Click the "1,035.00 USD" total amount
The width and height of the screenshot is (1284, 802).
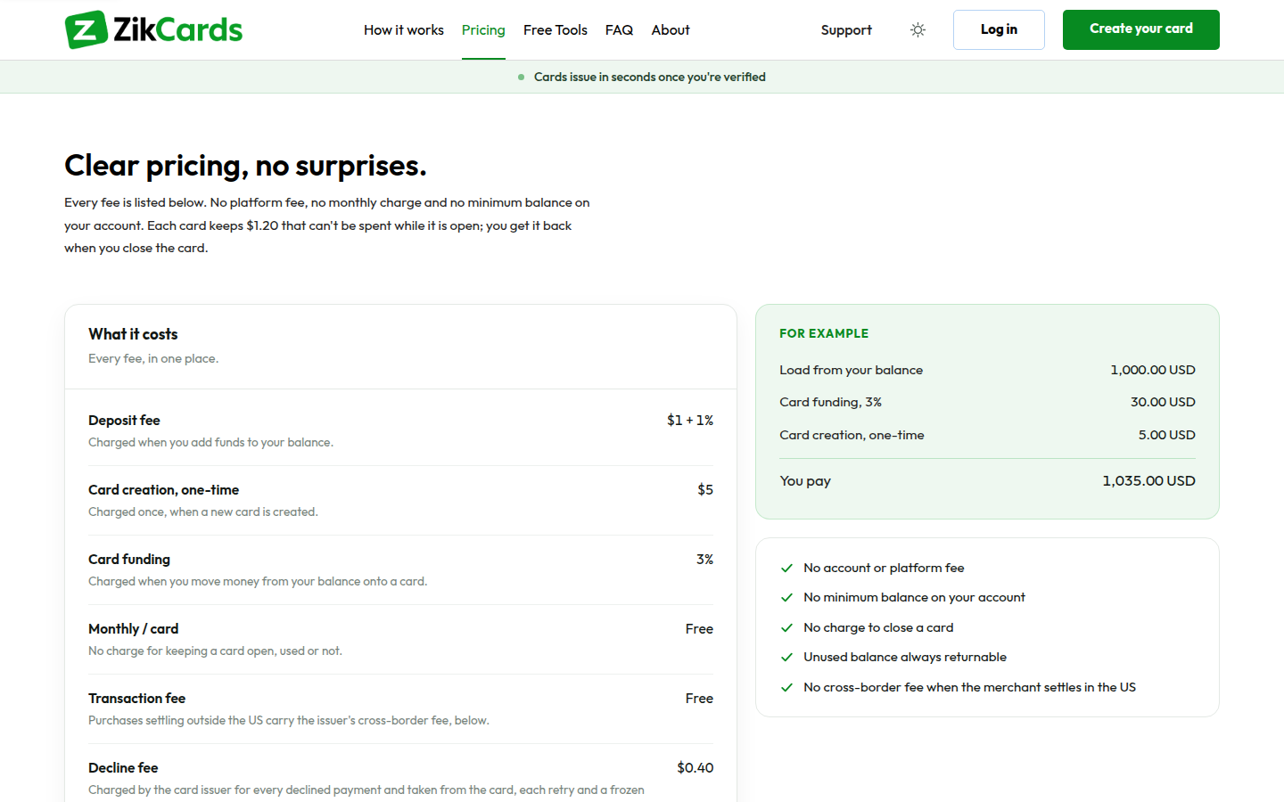click(x=1148, y=481)
